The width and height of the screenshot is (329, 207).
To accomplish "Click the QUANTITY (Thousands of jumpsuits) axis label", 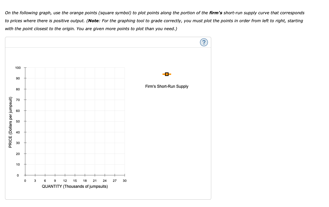I will tap(75, 186).
